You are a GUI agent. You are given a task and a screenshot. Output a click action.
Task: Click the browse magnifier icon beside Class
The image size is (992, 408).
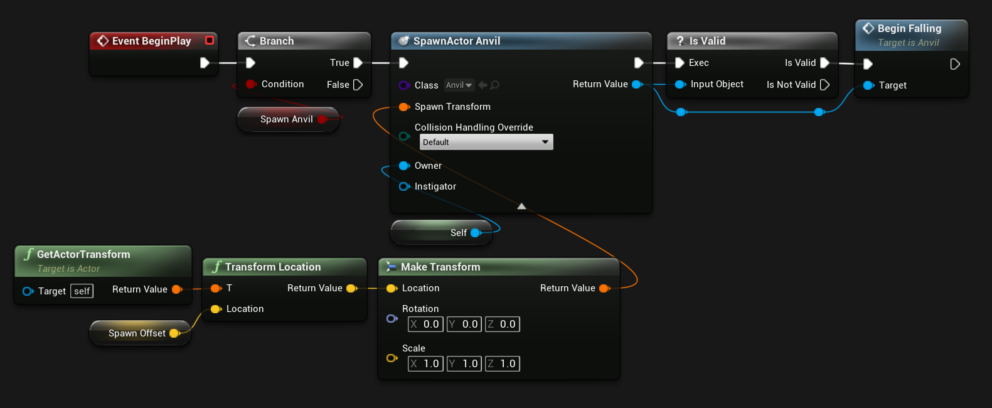pyautogui.click(x=495, y=85)
